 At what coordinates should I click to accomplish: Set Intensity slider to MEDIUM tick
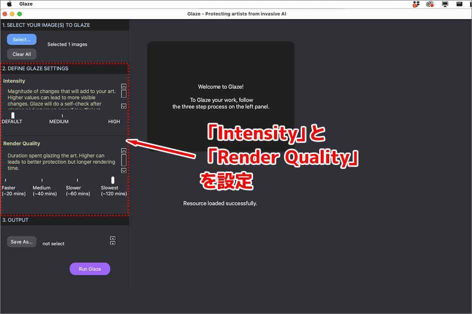[x=62, y=115]
